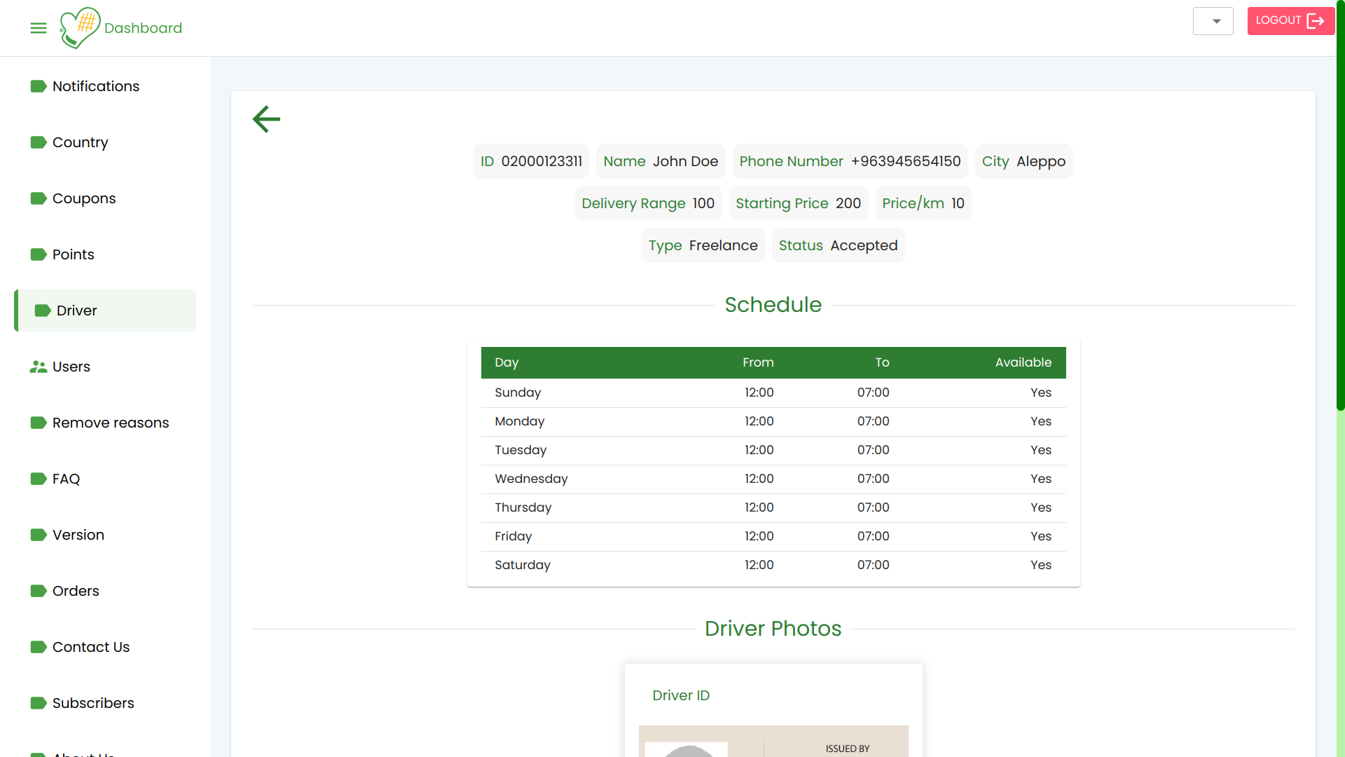Click the Driver tag icon
This screenshot has width=1345, height=757.
(43, 311)
